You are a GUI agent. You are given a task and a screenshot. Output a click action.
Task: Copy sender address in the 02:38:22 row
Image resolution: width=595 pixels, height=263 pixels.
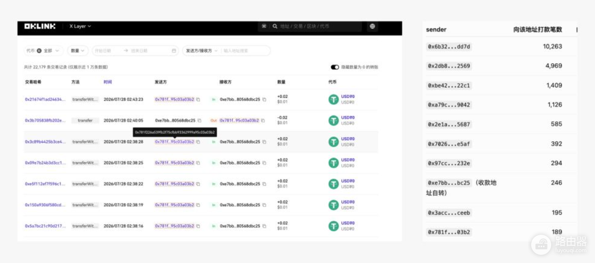pyautogui.click(x=198, y=184)
